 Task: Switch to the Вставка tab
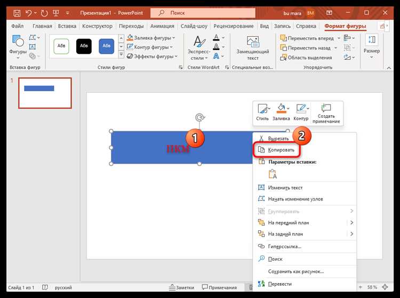[67, 26]
